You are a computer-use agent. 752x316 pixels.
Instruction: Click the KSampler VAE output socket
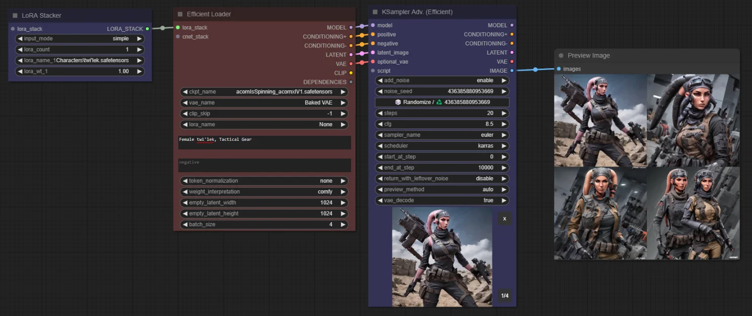512,62
